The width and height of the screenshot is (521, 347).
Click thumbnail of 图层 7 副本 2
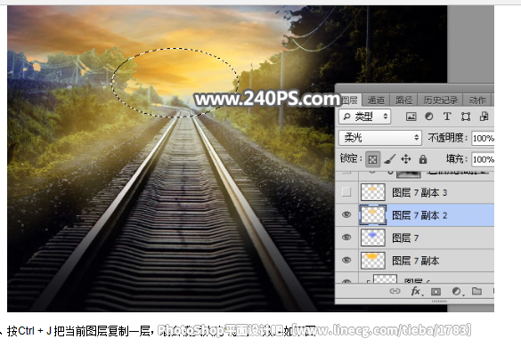point(373,214)
